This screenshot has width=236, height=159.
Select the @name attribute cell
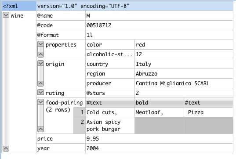pos(61,16)
